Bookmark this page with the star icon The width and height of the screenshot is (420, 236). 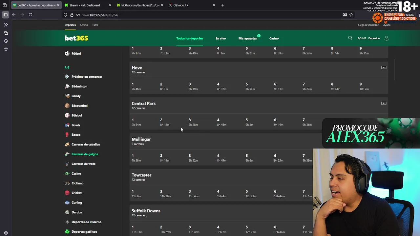[351, 15]
